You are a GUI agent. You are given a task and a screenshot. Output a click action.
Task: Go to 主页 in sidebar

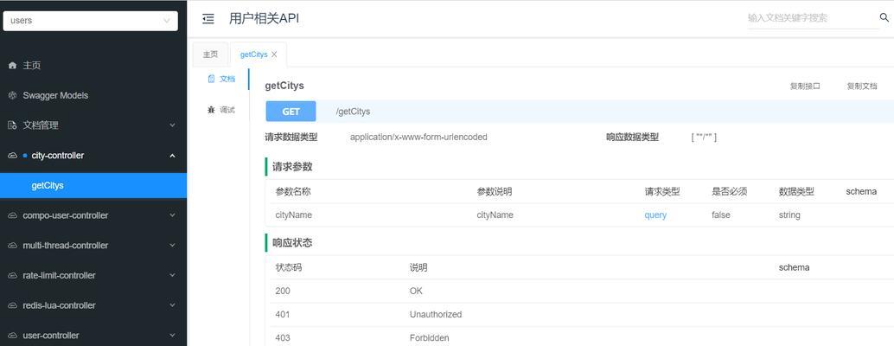click(93, 66)
